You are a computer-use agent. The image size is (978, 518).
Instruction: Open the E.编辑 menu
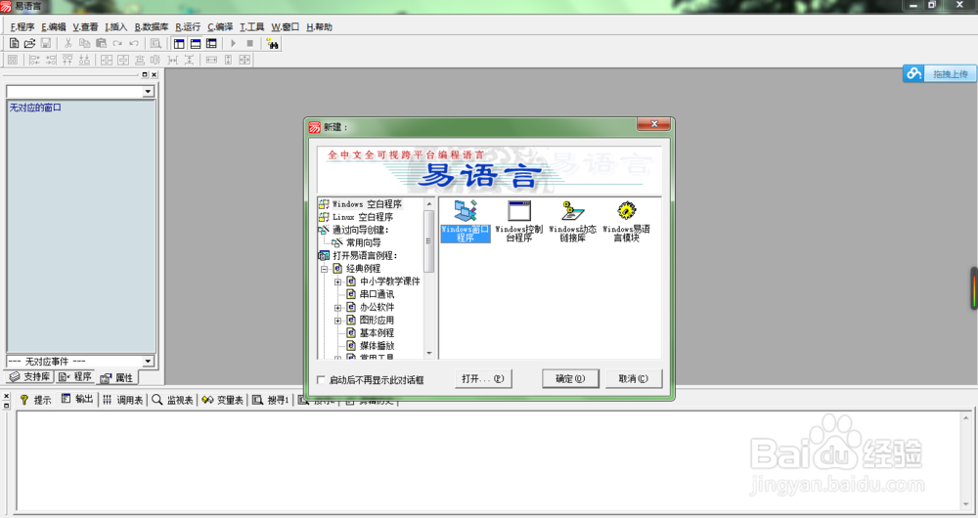pyautogui.click(x=54, y=26)
